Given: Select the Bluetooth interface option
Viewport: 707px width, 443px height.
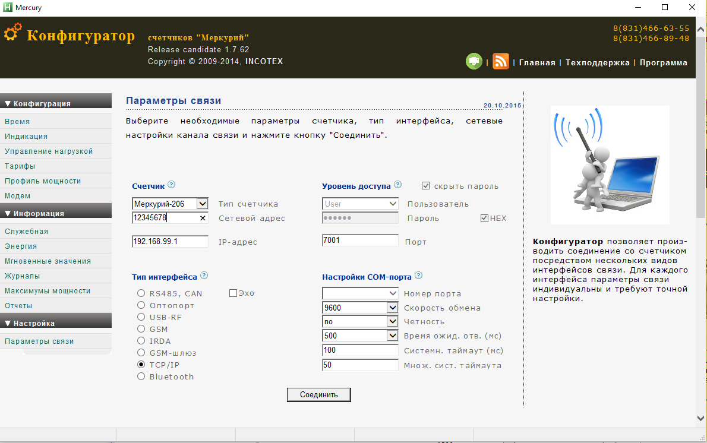Looking at the screenshot, I should (x=141, y=376).
